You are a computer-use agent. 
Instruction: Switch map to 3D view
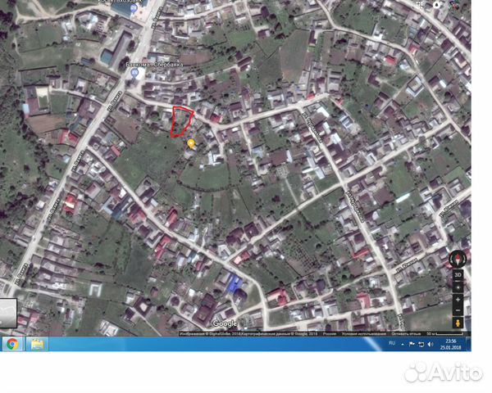pos(458,274)
